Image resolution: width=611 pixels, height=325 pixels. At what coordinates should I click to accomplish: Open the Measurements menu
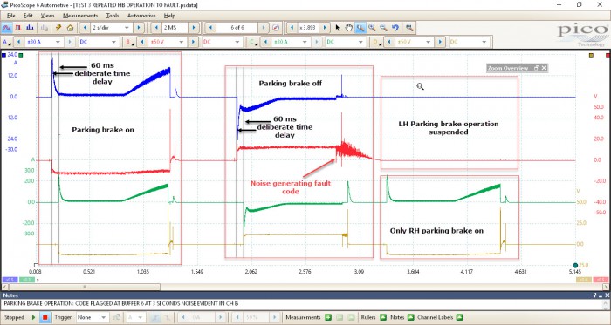pyautogui.click(x=80, y=16)
